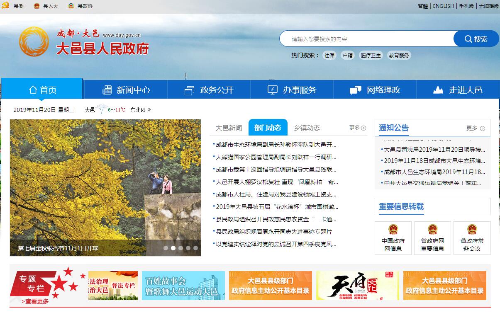This screenshot has height=315, width=500.
Task: Click the 县人大 national emblem icon
Action: (37, 6)
